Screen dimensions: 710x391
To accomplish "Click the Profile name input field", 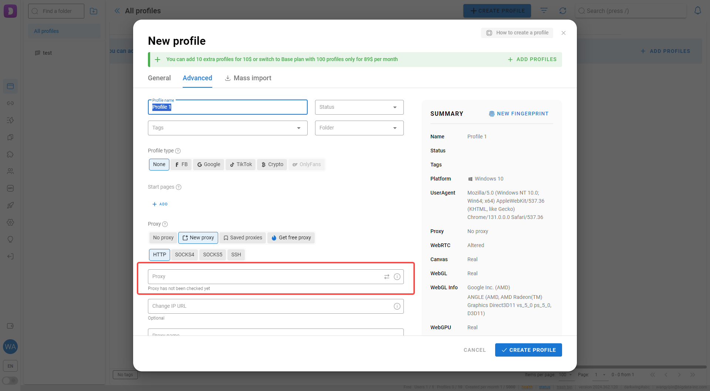I will pyautogui.click(x=227, y=107).
